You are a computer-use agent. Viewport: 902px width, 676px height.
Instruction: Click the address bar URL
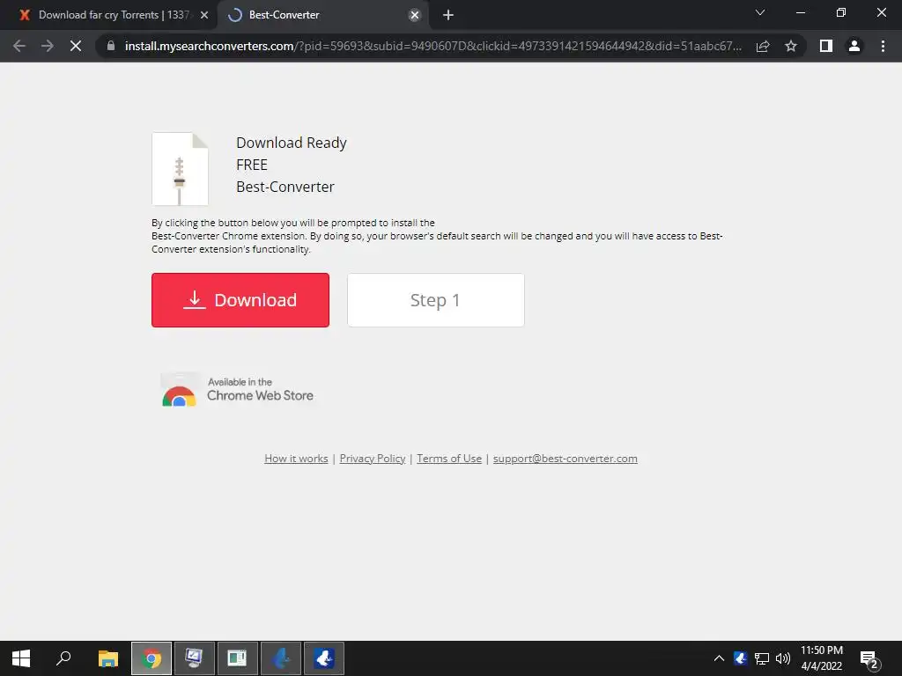[433, 46]
